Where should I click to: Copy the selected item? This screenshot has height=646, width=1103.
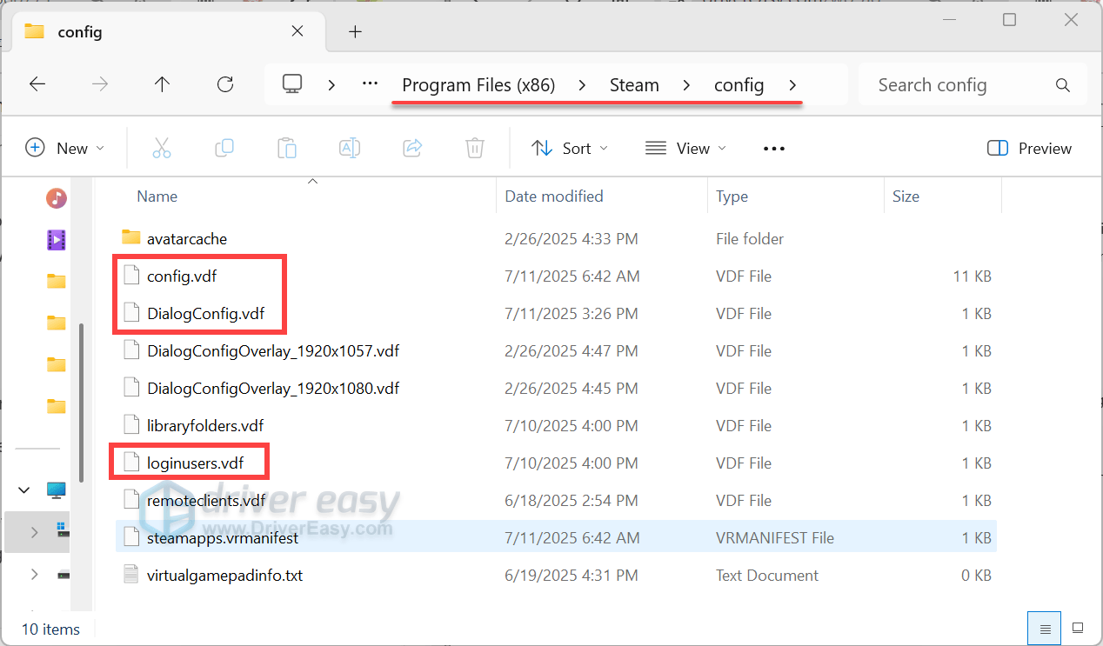click(x=224, y=148)
